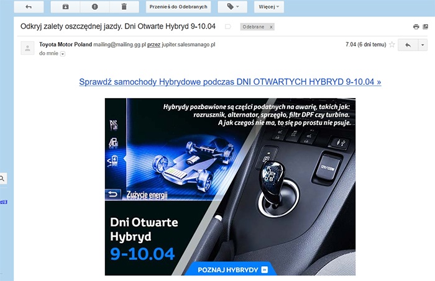Click Przenieś do Odebranych button
435x281 pixels.
(178, 7)
